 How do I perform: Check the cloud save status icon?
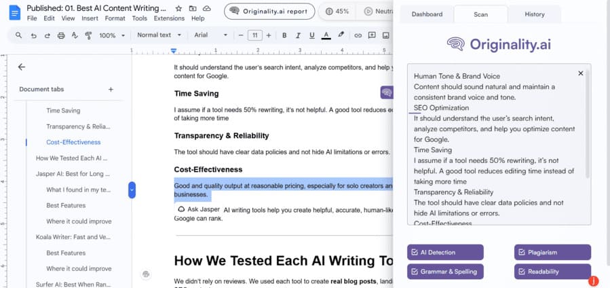207,8
